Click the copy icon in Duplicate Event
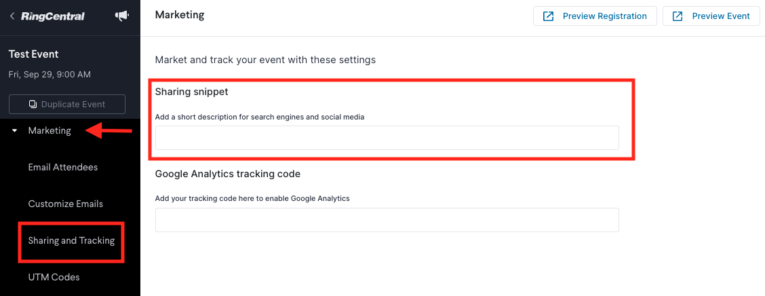This screenshot has height=296, width=765. pos(33,104)
